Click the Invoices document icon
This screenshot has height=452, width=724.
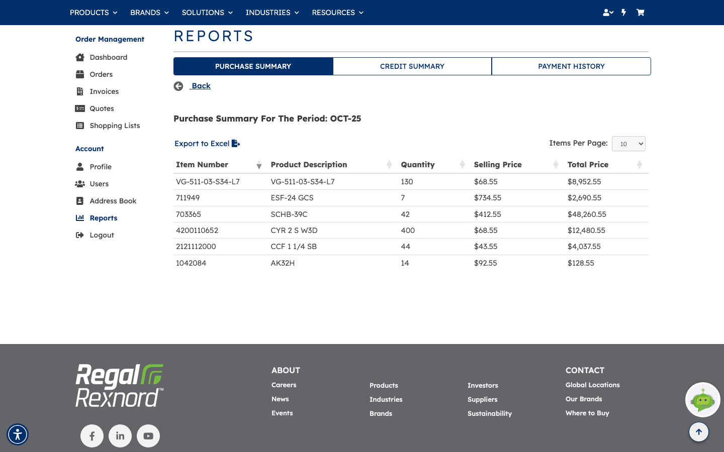(80, 91)
